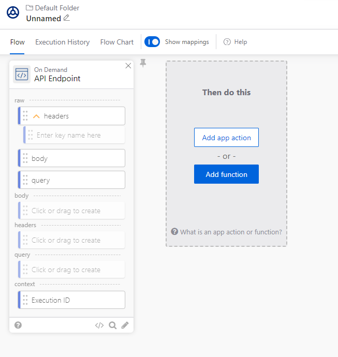Click the drag handle on raw query
This screenshot has height=357, width=338.
pyautogui.click(x=25, y=180)
